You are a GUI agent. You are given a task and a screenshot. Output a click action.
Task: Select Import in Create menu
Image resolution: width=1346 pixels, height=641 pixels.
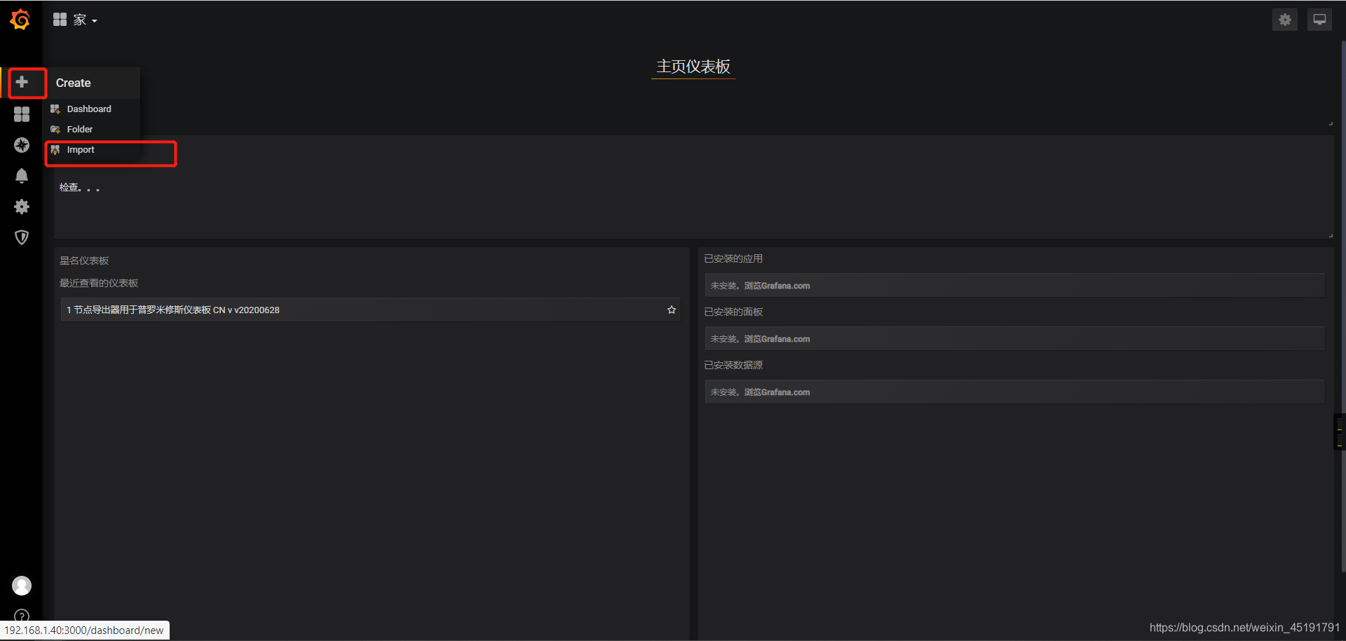coord(81,150)
